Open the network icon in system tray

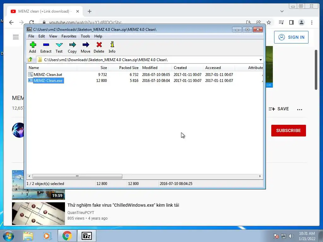pyautogui.click(x=284, y=236)
